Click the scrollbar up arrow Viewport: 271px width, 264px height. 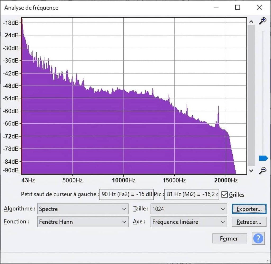click(x=251, y=22)
